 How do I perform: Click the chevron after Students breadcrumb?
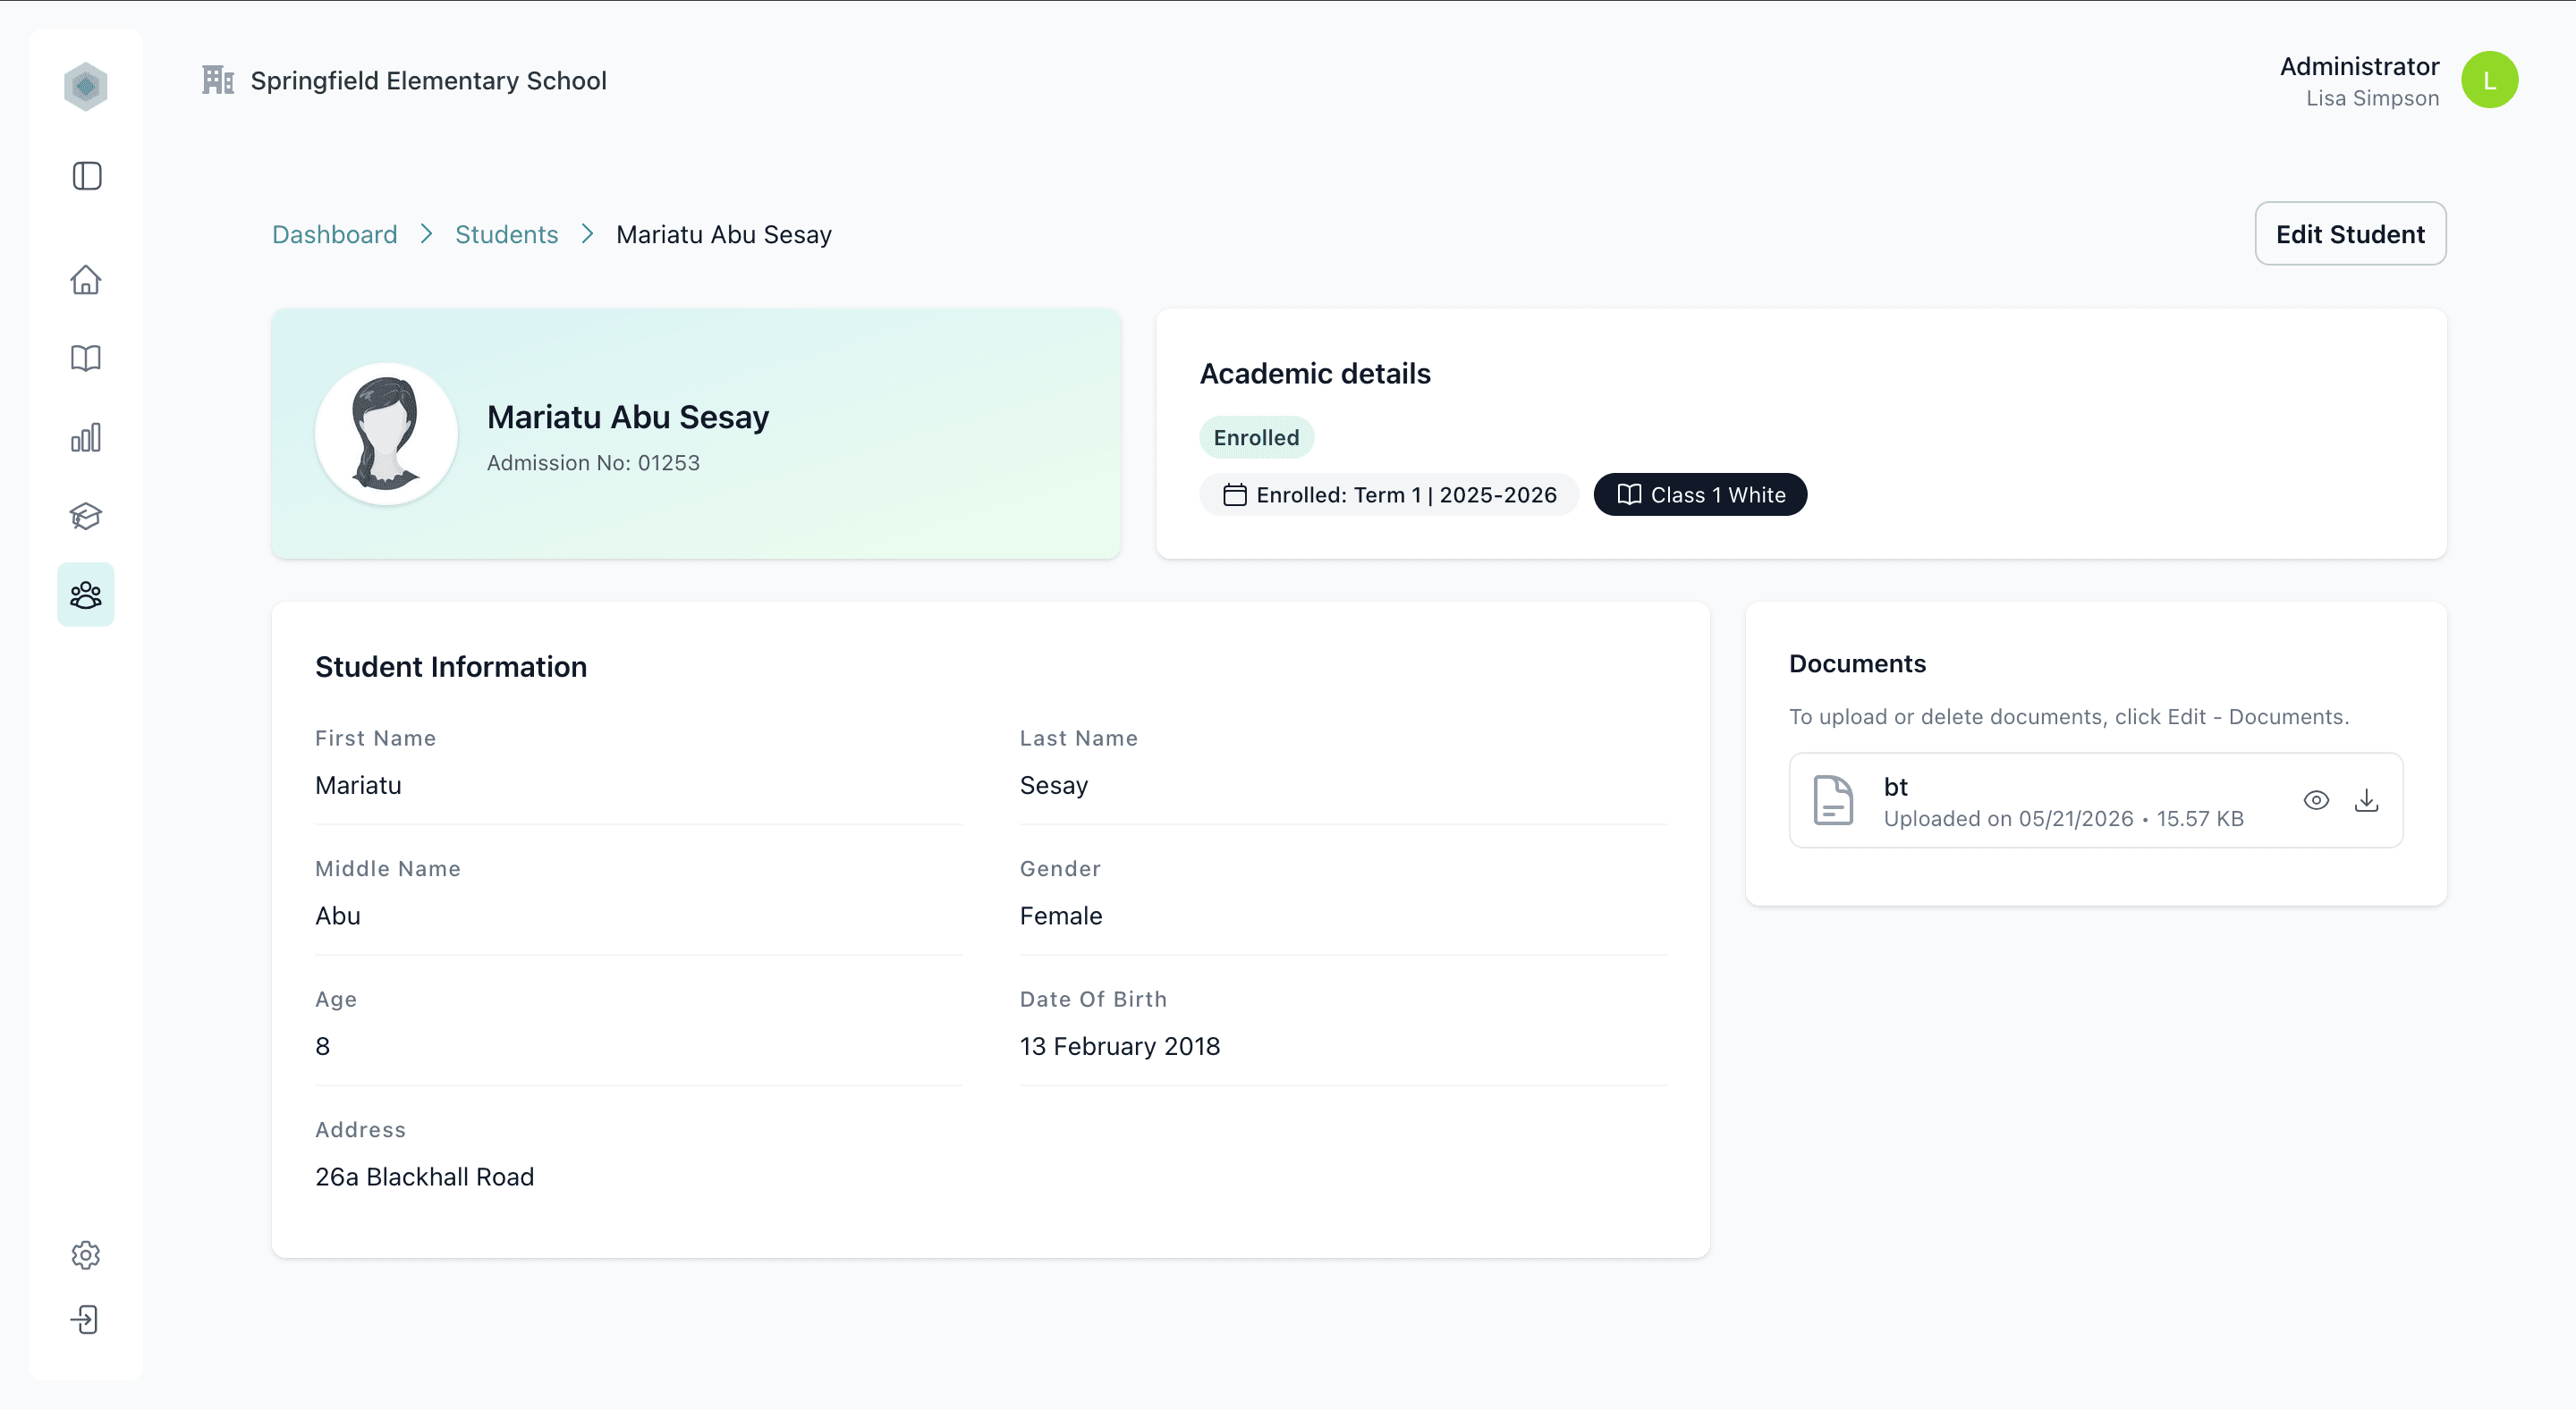pos(588,234)
